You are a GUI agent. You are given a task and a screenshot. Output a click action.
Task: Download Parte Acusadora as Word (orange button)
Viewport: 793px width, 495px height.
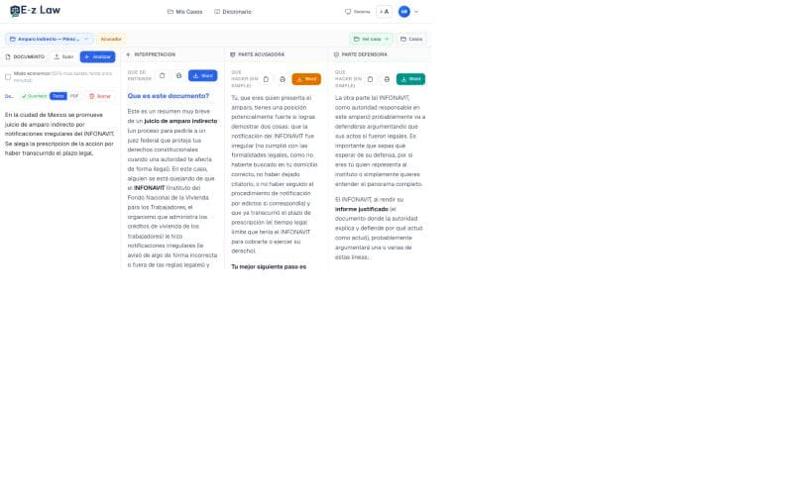point(306,79)
